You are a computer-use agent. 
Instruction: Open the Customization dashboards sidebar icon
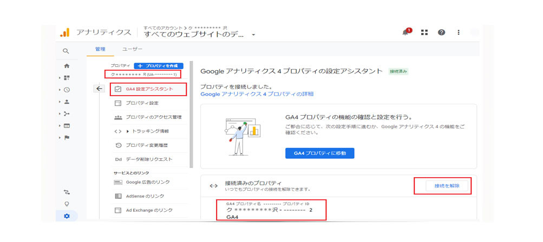point(67,78)
